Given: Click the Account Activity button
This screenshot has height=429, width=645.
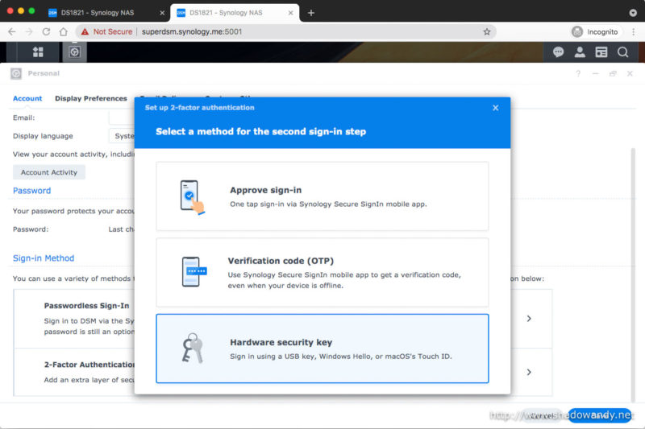Looking at the screenshot, I should click(x=49, y=172).
